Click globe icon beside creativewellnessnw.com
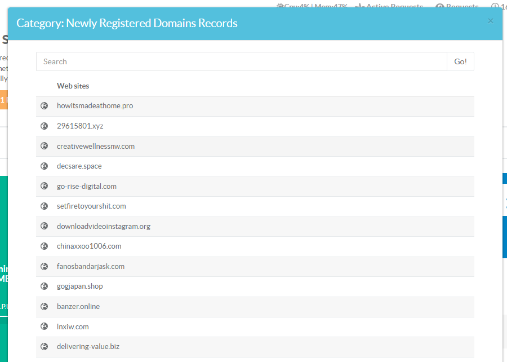Image resolution: width=507 pixels, height=362 pixels. pos(45,146)
